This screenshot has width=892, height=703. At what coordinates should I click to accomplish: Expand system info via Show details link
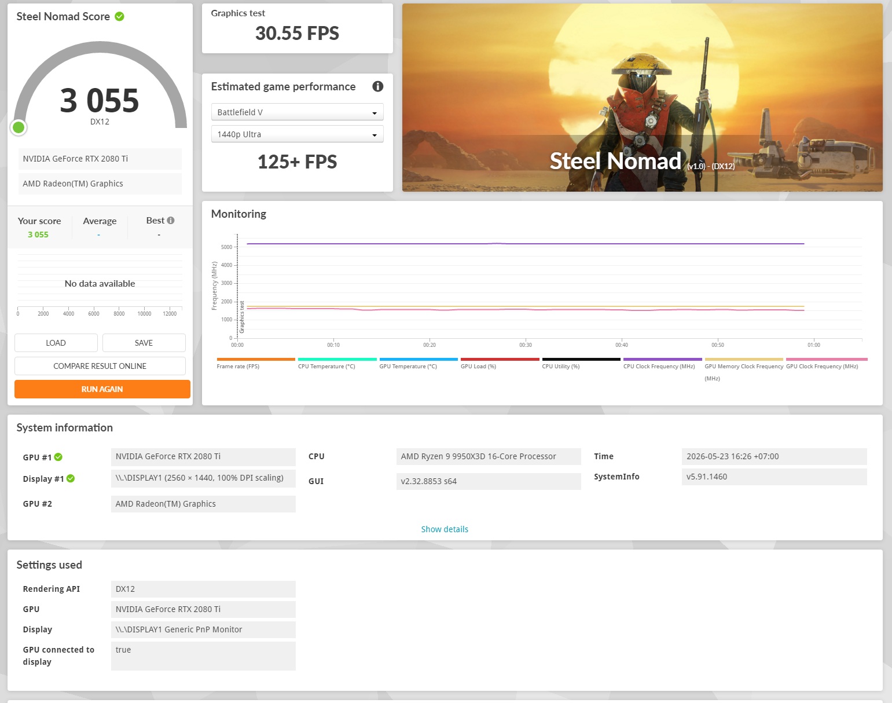(x=445, y=529)
